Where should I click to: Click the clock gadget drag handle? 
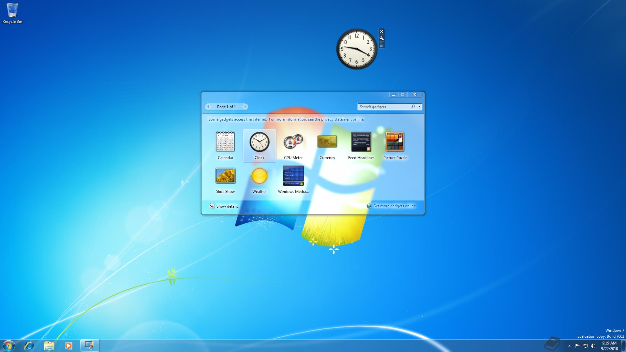pyautogui.click(x=381, y=45)
